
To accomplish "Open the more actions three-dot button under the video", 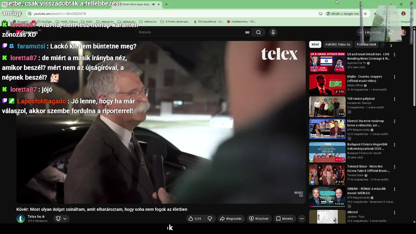I will (302, 219).
